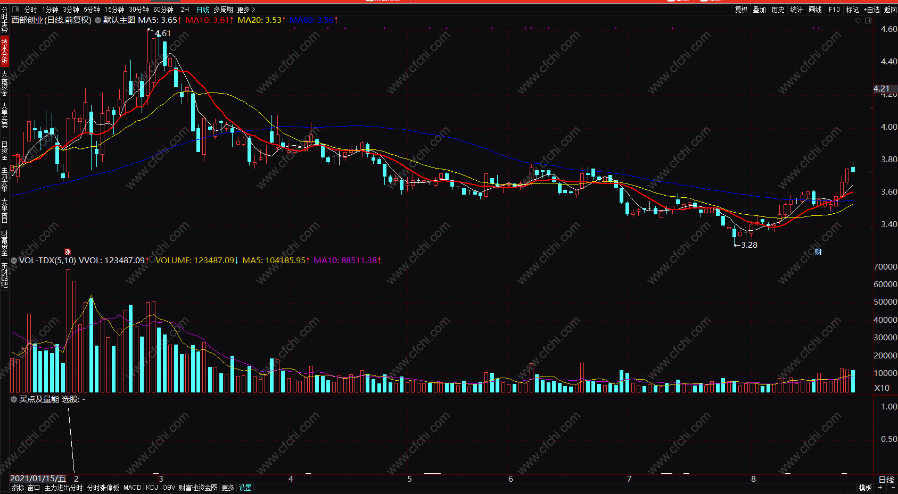
Task: Click the 日线 label at the time axis end
Action: [x=886, y=480]
